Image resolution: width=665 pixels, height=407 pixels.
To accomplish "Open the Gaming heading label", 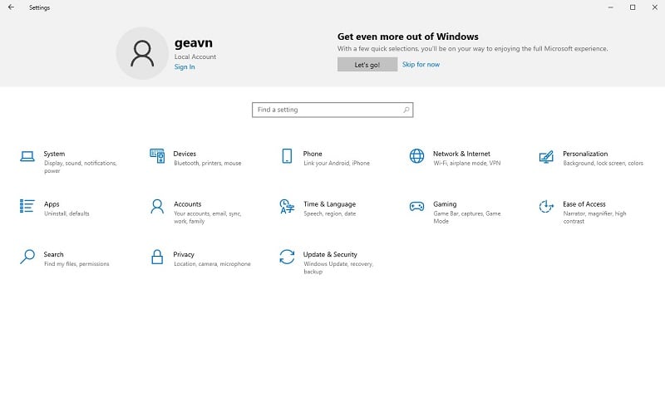I will [x=445, y=204].
